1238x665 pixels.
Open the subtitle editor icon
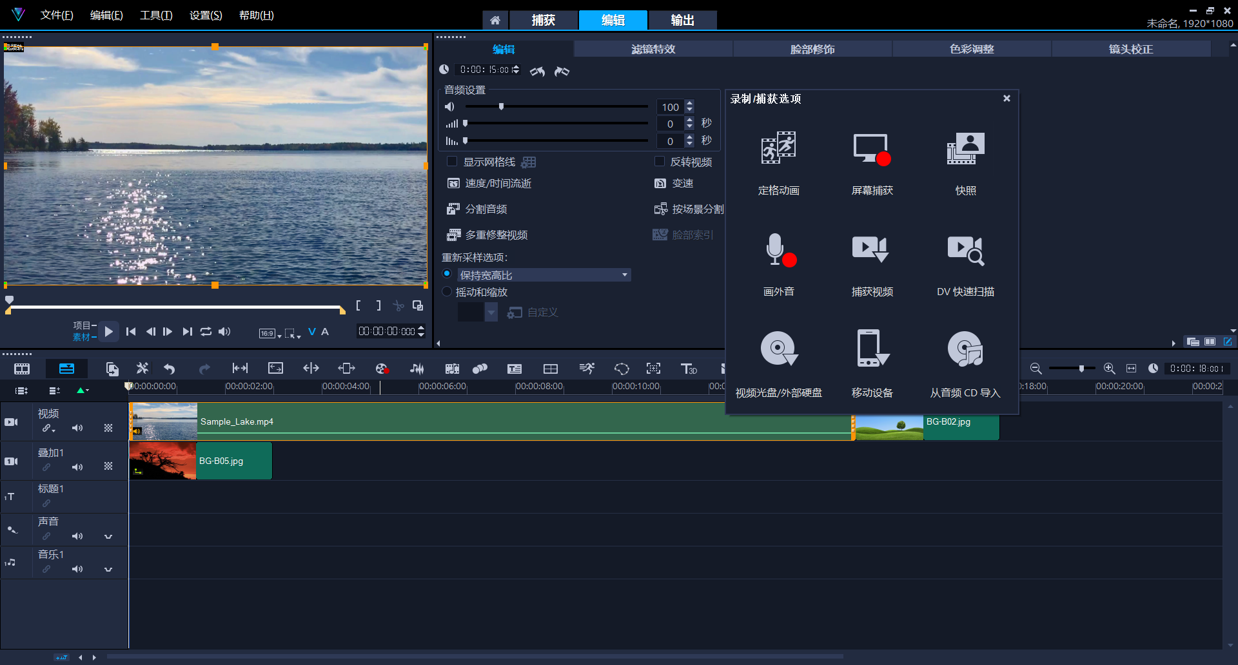point(515,369)
